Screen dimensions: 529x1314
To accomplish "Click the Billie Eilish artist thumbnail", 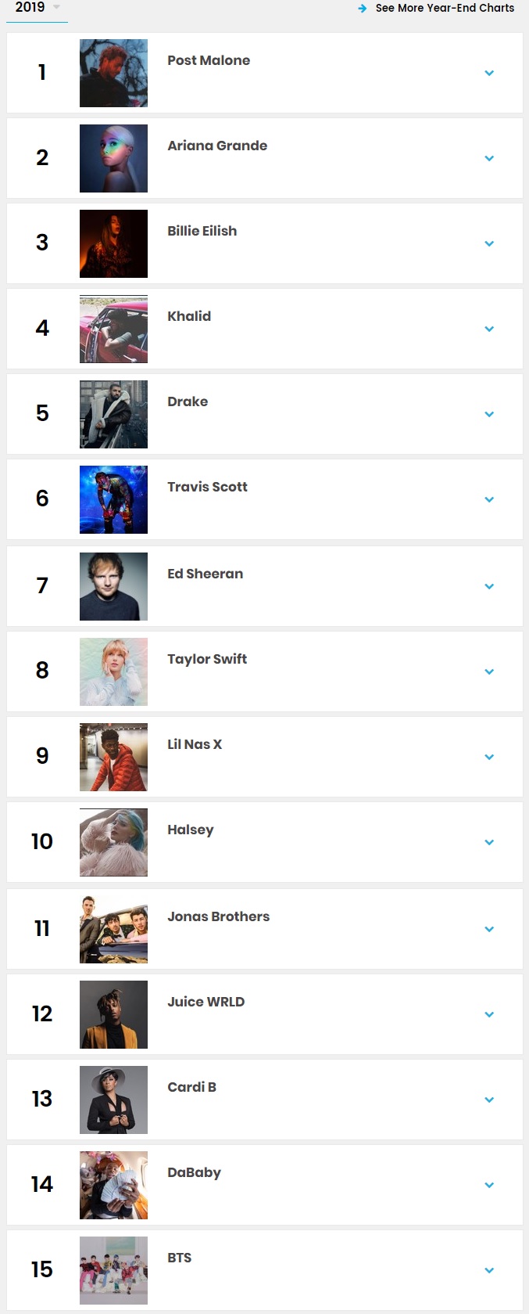I will 113,243.
